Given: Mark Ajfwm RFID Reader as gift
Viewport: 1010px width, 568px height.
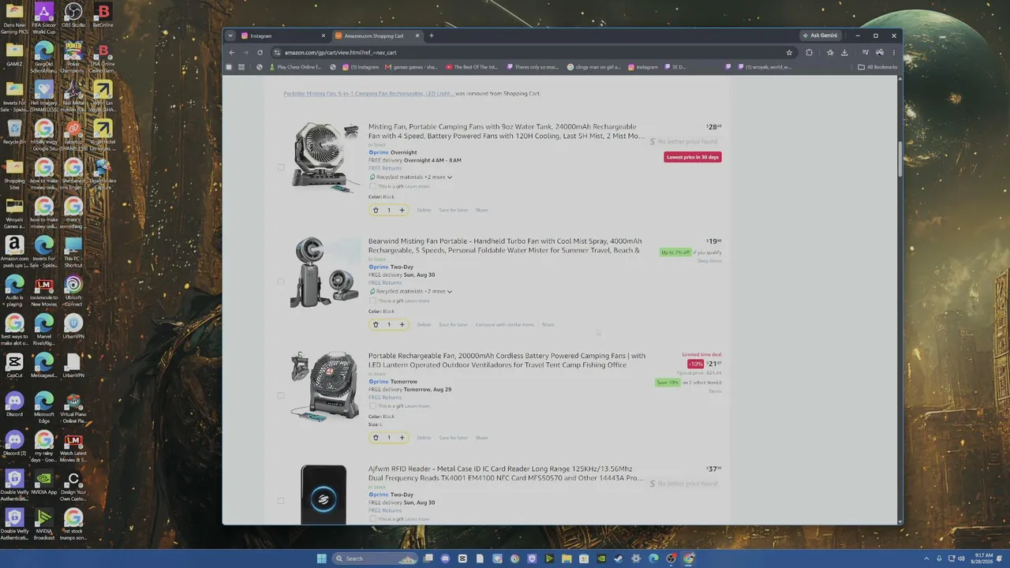Looking at the screenshot, I should pyautogui.click(x=373, y=519).
